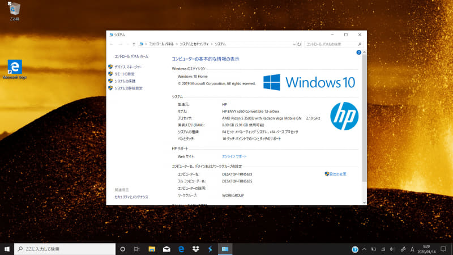
Task: Launch Edge browser from the taskbar
Action: coord(181,249)
